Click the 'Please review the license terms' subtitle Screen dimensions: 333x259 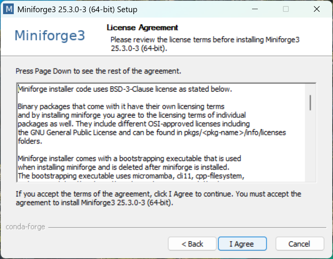(205, 44)
